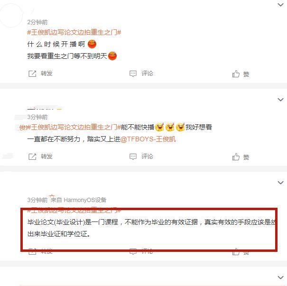Visit @TFBOYS-王俊凯 mention link
Image resolution: width=287 pixels, height=286 pixels.
(148, 139)
